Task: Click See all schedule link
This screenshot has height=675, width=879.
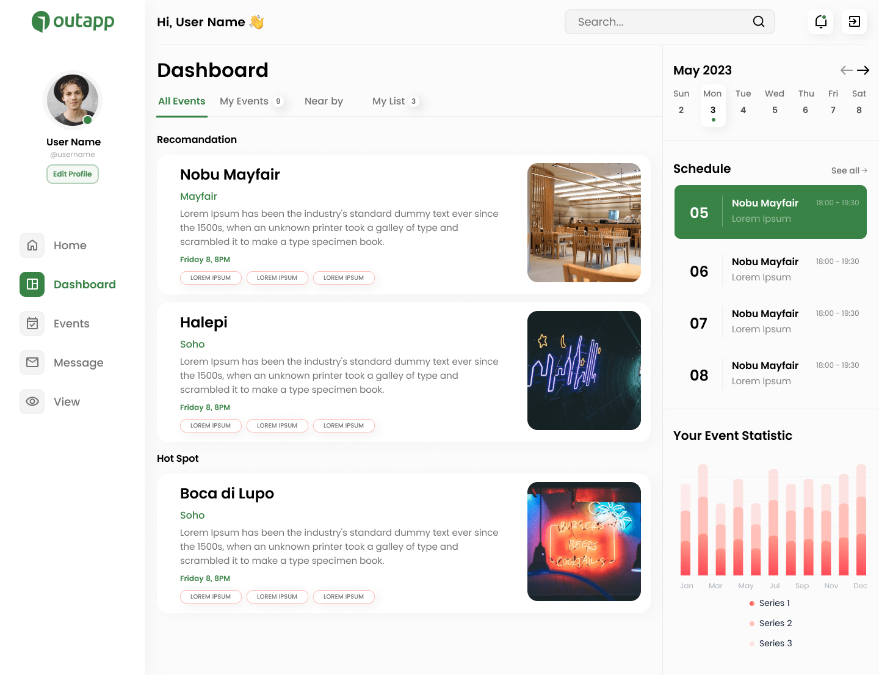Action: (848, 170)
